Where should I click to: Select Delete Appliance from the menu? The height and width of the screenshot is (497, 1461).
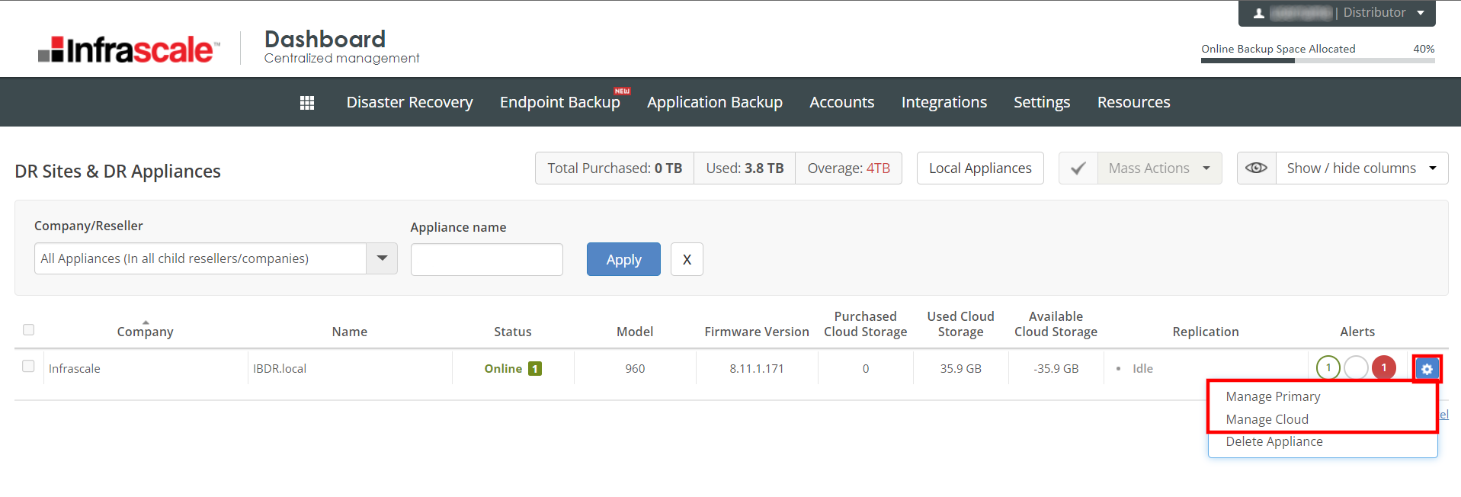[1274, 441]
